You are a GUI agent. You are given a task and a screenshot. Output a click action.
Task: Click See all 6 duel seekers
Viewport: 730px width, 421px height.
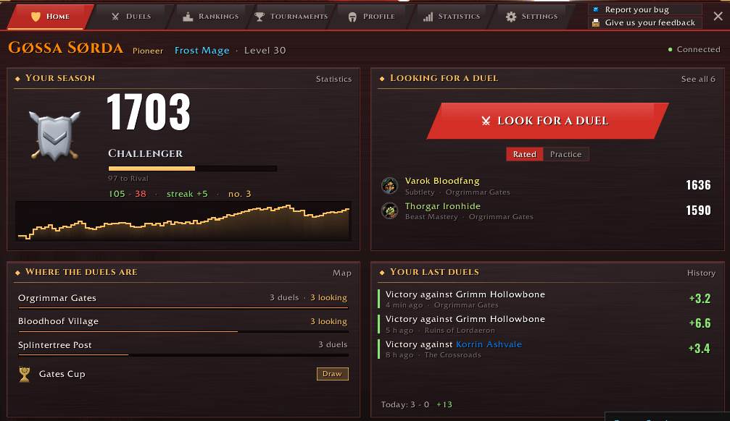pos(698,79)
